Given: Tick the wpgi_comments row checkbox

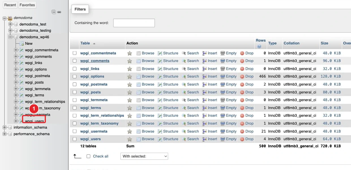Looking at the screenshot, I should (x=75, y=61).
